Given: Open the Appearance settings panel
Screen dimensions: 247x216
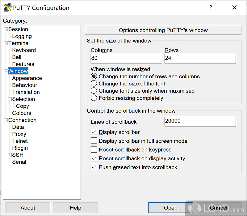Looking at the screenshot, I should click(x=27, y=78).
